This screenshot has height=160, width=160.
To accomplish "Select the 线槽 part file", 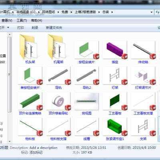I will click(87, 129).
